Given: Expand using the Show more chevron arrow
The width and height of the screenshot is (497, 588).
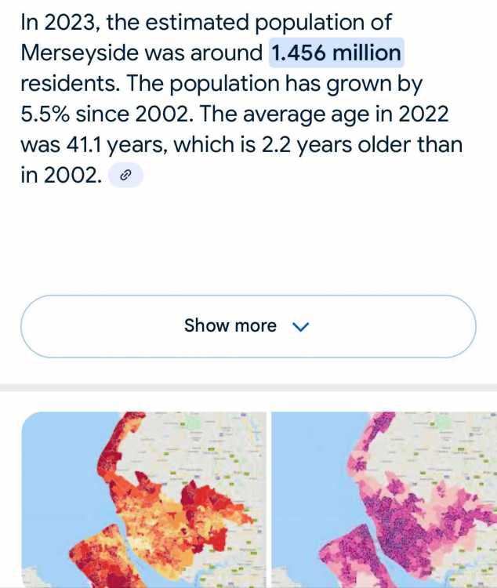Looking at the screenshot, I should (301, 326).
